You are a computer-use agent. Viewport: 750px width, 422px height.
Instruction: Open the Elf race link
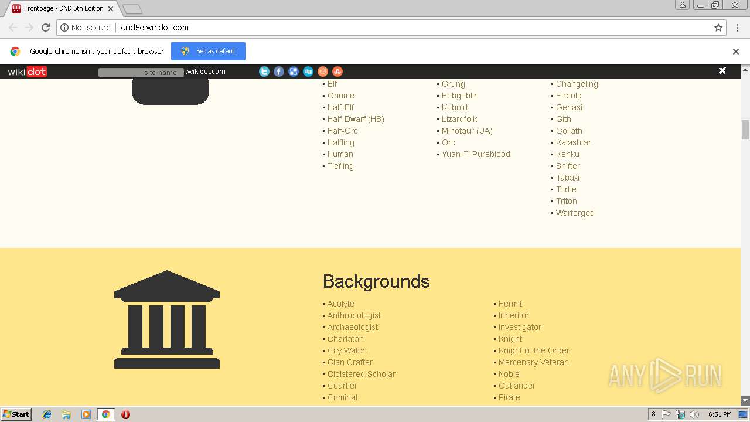tap(332, 84)
